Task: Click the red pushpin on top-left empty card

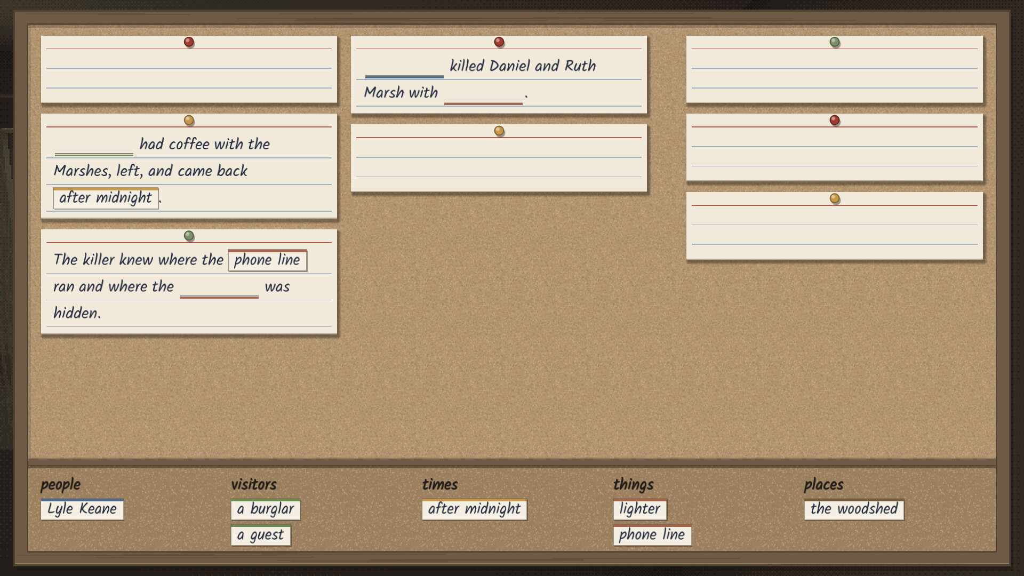Action: pyautogui.click(x=189, y=42)
